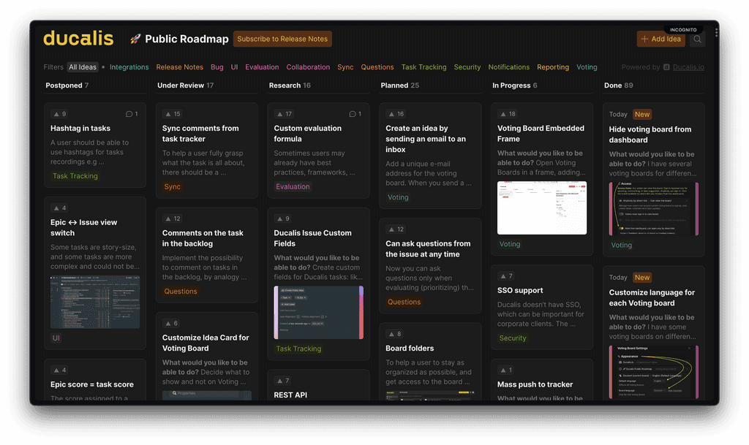Image resolution: width=749 pixels, height=445 pixels.
Task: Open Customize language for each Voting board thumbnail
Action: tap(653, 372)
